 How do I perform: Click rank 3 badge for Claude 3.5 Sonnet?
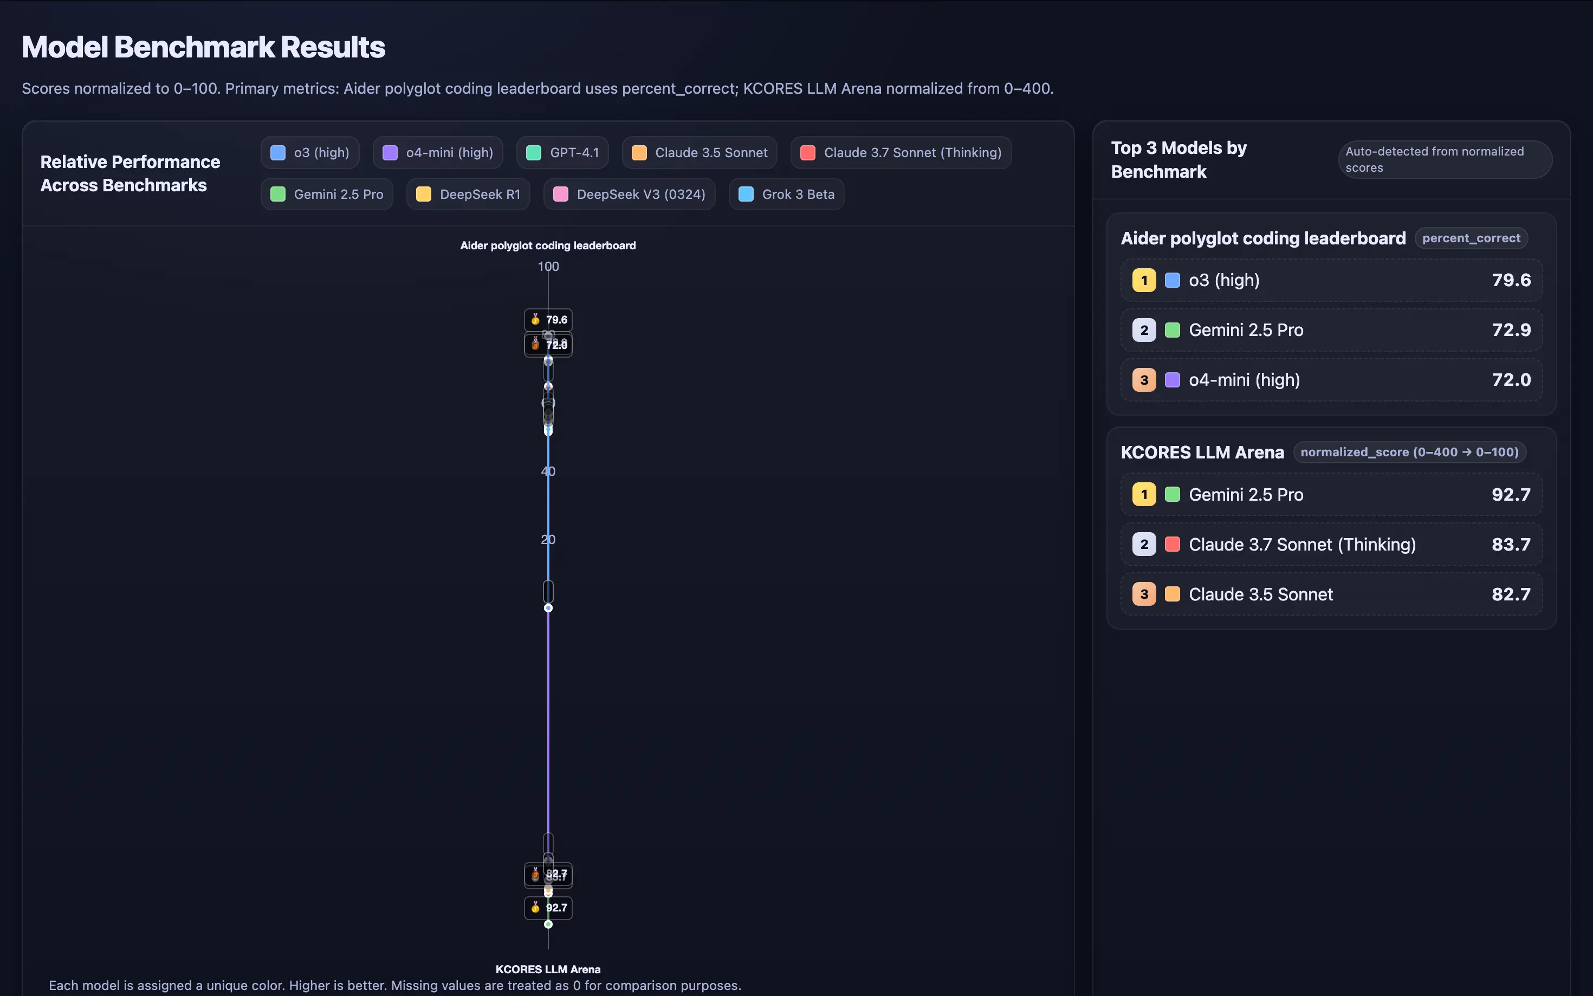click(x=1144, y=594)
